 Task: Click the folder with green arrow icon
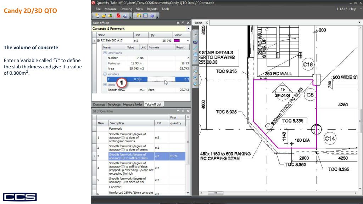click(x=110, y=16)
